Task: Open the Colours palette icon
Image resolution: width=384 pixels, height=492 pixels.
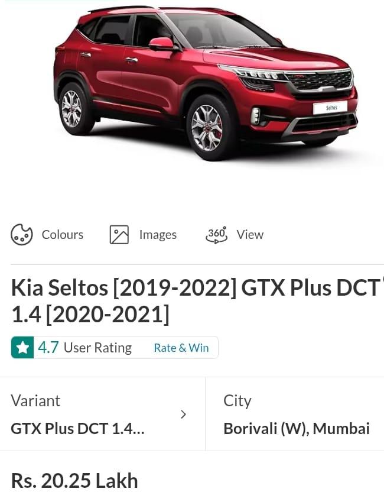Action: click(22, 235)
